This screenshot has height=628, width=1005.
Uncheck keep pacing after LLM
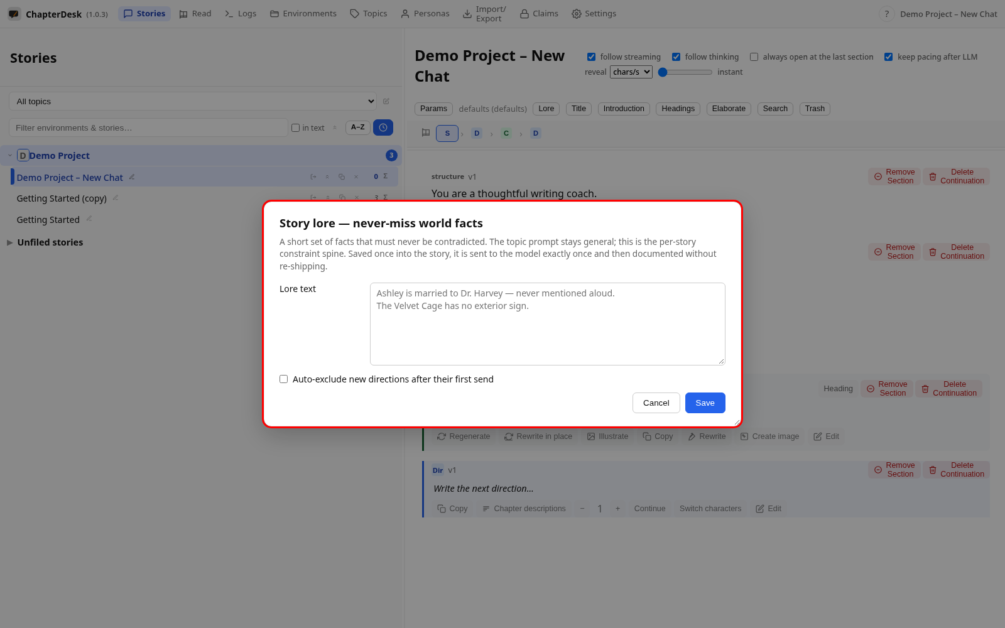click(x=888, y=57)
